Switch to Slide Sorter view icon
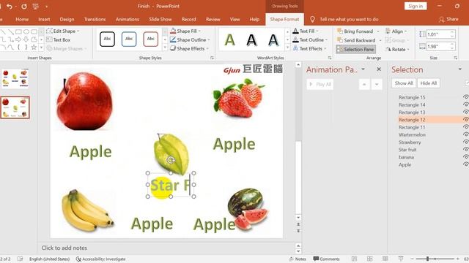Viewport: 469px width, 263px height. (x=369, y=259)
